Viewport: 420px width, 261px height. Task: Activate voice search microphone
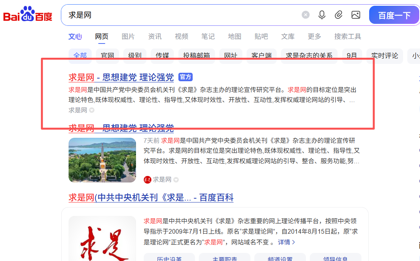point(322,15)
